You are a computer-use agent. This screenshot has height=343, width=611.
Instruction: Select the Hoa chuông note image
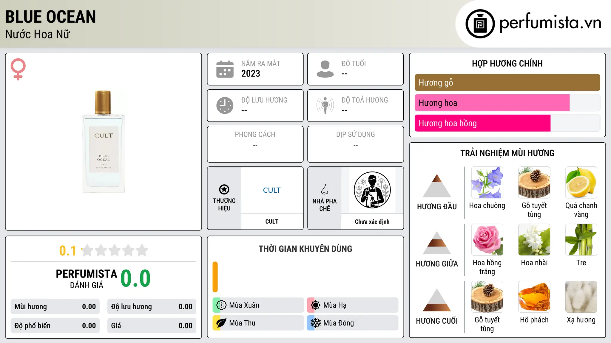[x=487, y=183]
